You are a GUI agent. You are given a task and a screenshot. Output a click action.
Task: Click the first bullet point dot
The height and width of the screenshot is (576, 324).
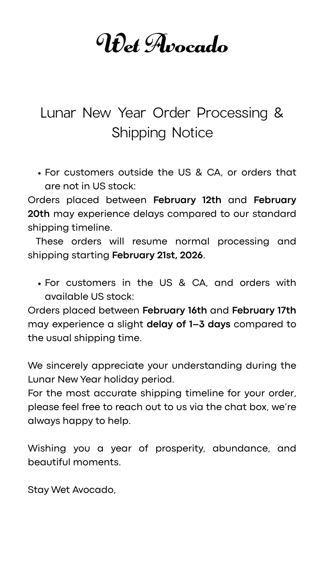[x=39, y=173]
